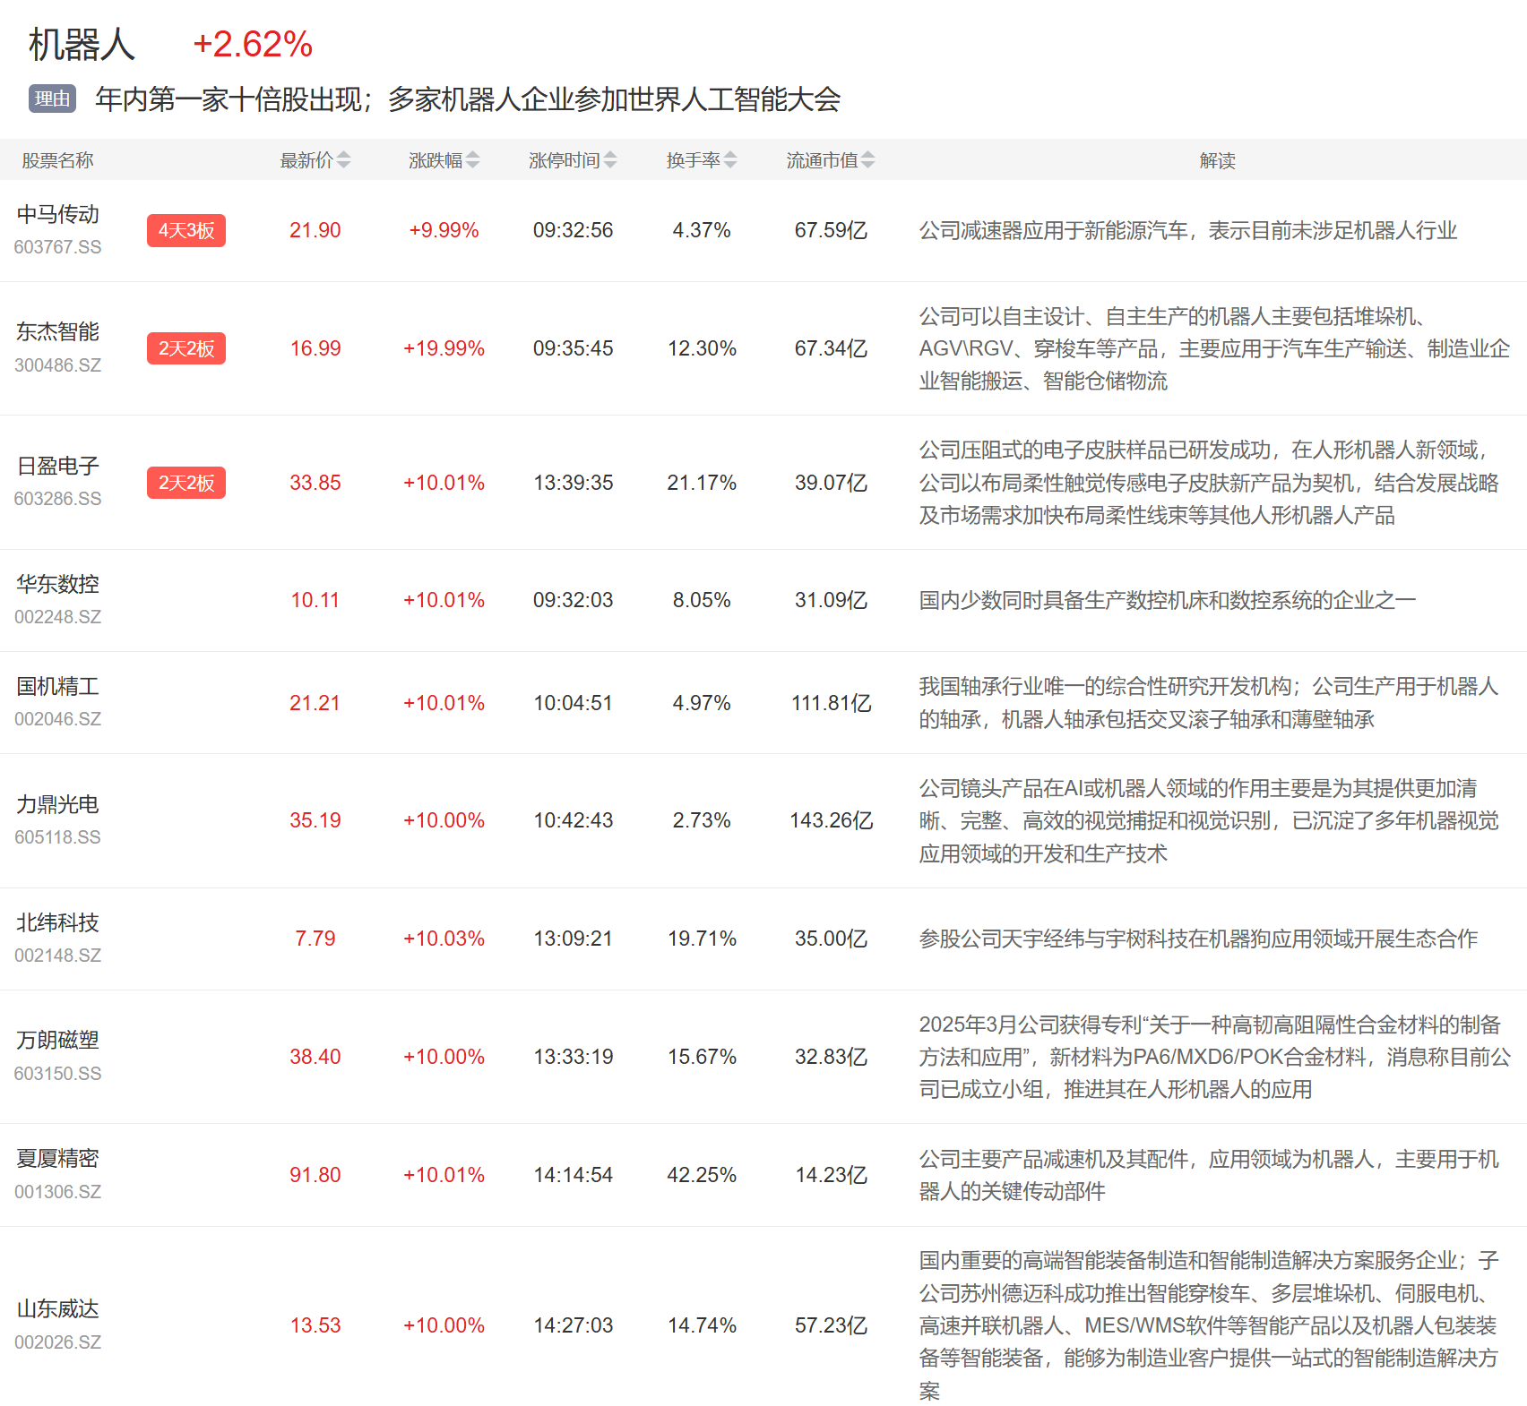Image resolution: width=1527 pixels, height=1406 pixels.
Task: Open 北纬科技 stock page
Action: point(58,922)
